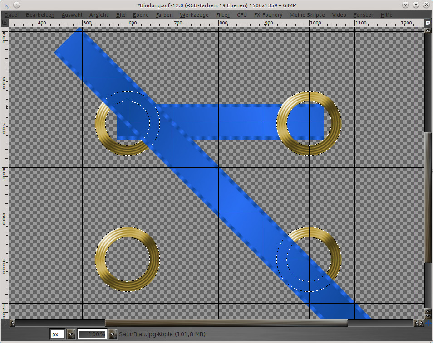Open the FX-Foundry menu
This screenshot has height=343, width=433.
coord(268,15)
